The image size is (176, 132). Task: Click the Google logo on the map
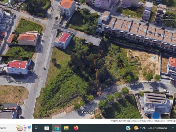pos(88,112)
